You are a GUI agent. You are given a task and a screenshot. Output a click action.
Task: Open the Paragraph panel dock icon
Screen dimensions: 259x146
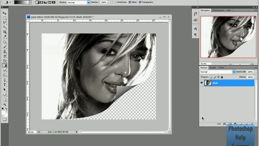click(x=195, y=34)
